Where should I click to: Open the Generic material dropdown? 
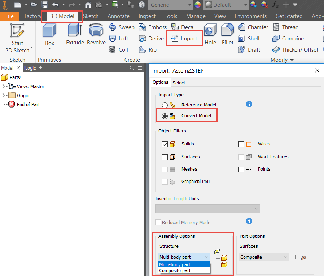coord(170,5)
